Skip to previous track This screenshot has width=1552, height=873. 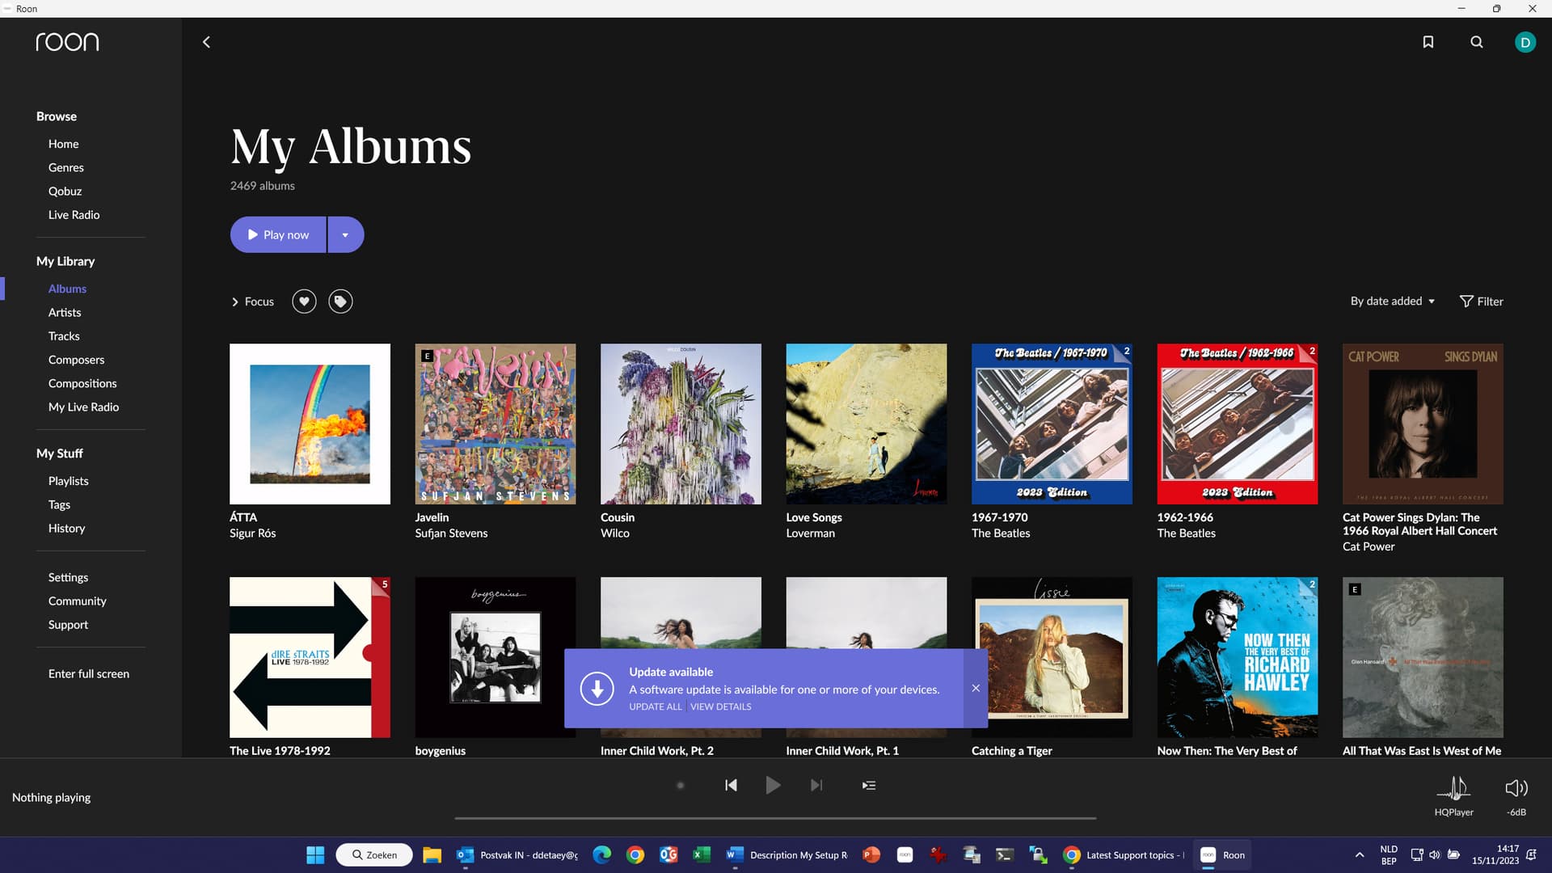tap(731, 785)
